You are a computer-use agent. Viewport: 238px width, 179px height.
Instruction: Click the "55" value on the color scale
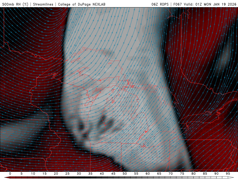click(136, 174)
